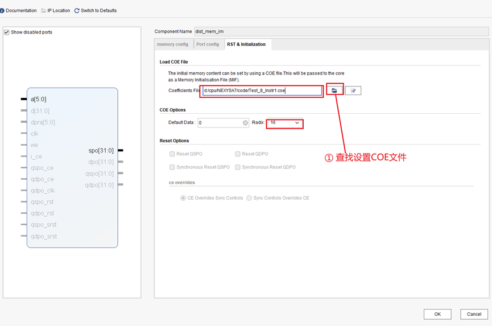The height and width of the screenshot is (326, 492).
Task: Switch to the Port config tab
Action: coord(208,44)
